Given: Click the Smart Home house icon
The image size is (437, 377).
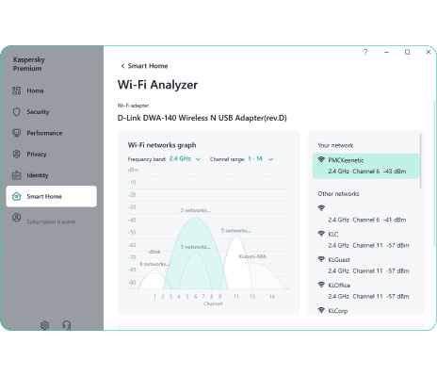Looking at the screenshot, I should coord(16,196).
